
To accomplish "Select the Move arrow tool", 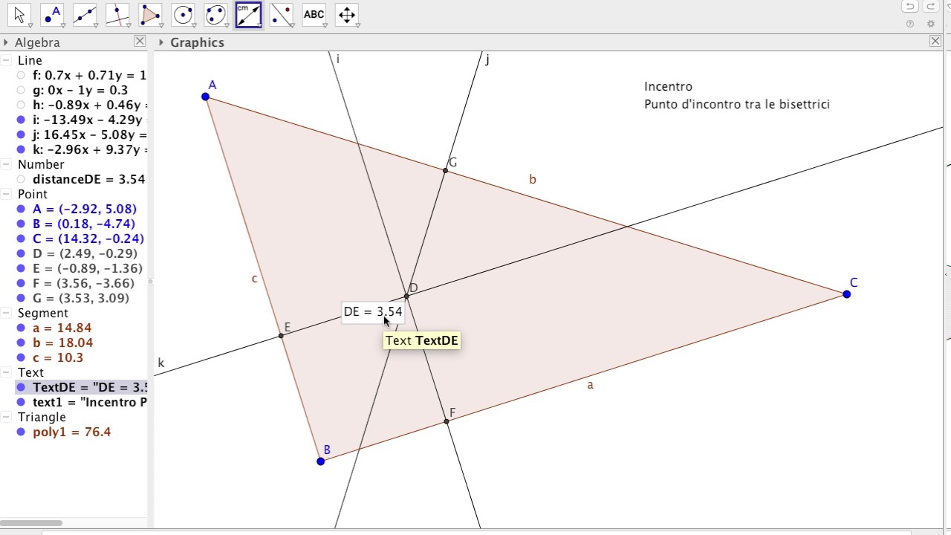I will pos(19,15).
